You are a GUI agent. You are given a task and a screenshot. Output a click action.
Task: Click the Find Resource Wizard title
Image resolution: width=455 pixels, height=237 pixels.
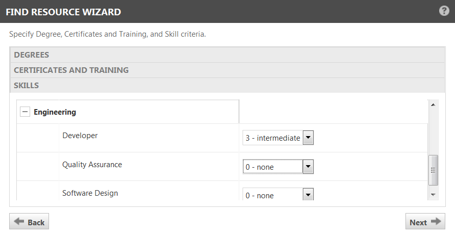pos(63,11)
